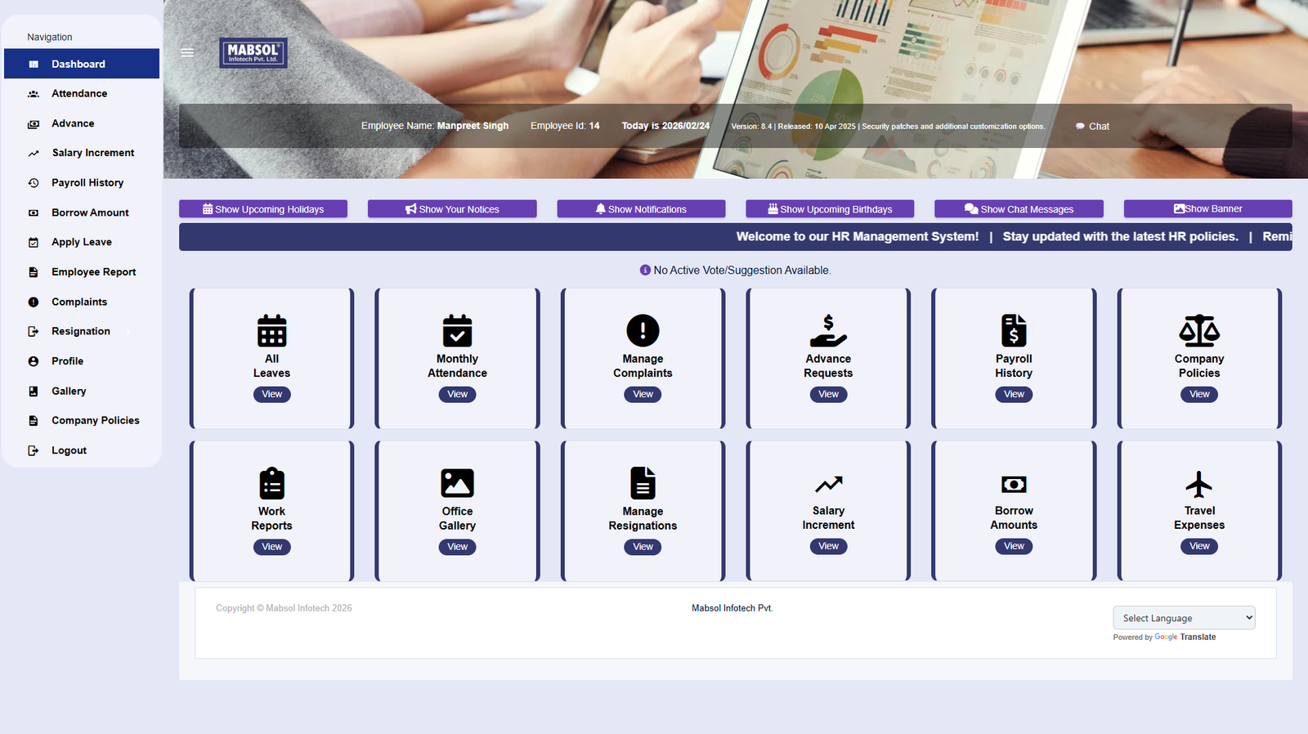Click the hamburger menu icon beside the logo
This screenshot has height=734, width=1308.
(187, 52)
